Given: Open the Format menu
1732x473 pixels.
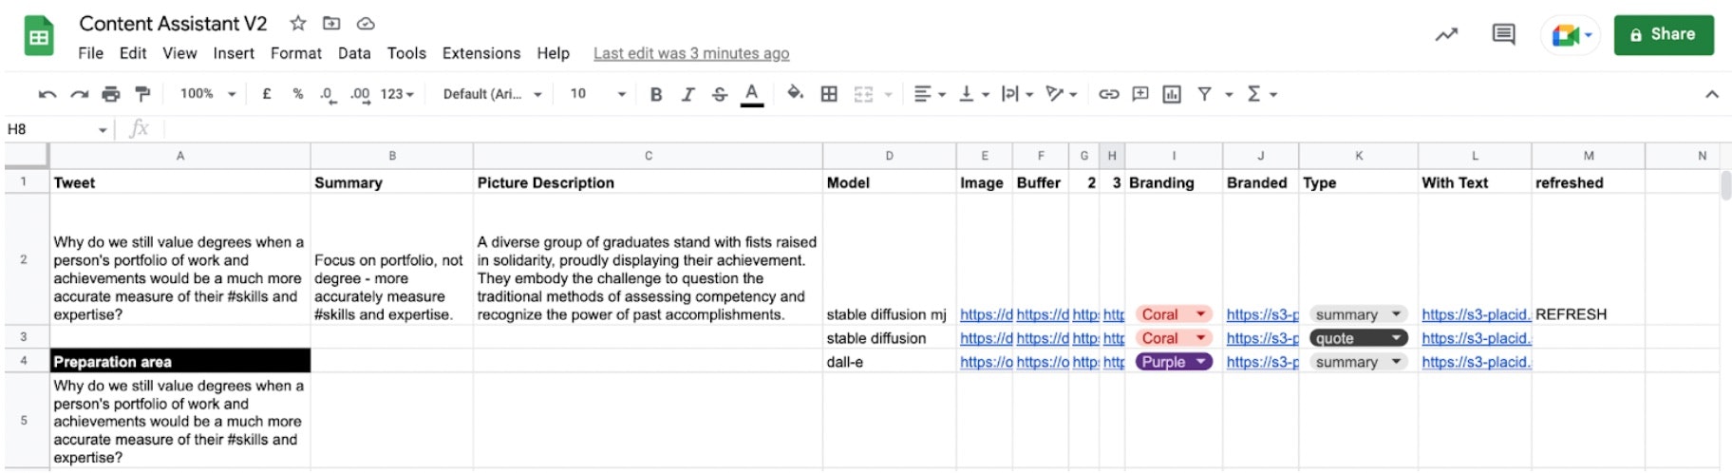Looking at the screenshot, I should click(x=296, y=53).
